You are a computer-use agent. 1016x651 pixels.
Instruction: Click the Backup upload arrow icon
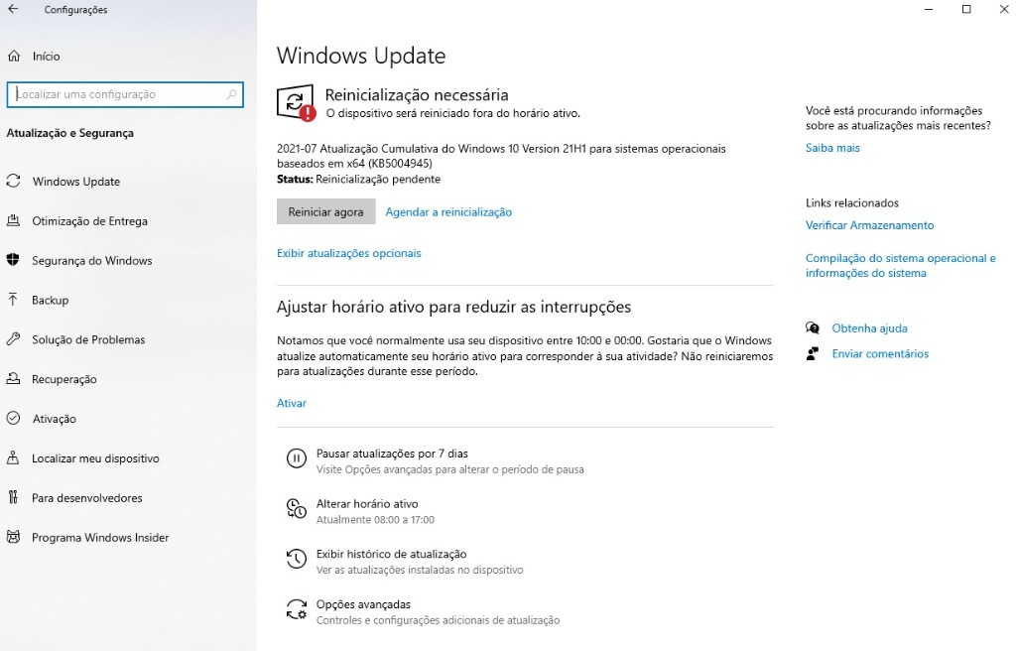point(14,300)
